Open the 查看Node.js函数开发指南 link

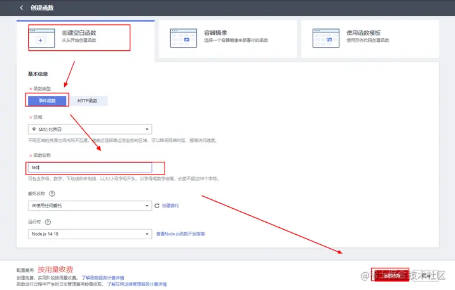click(180, 234)
